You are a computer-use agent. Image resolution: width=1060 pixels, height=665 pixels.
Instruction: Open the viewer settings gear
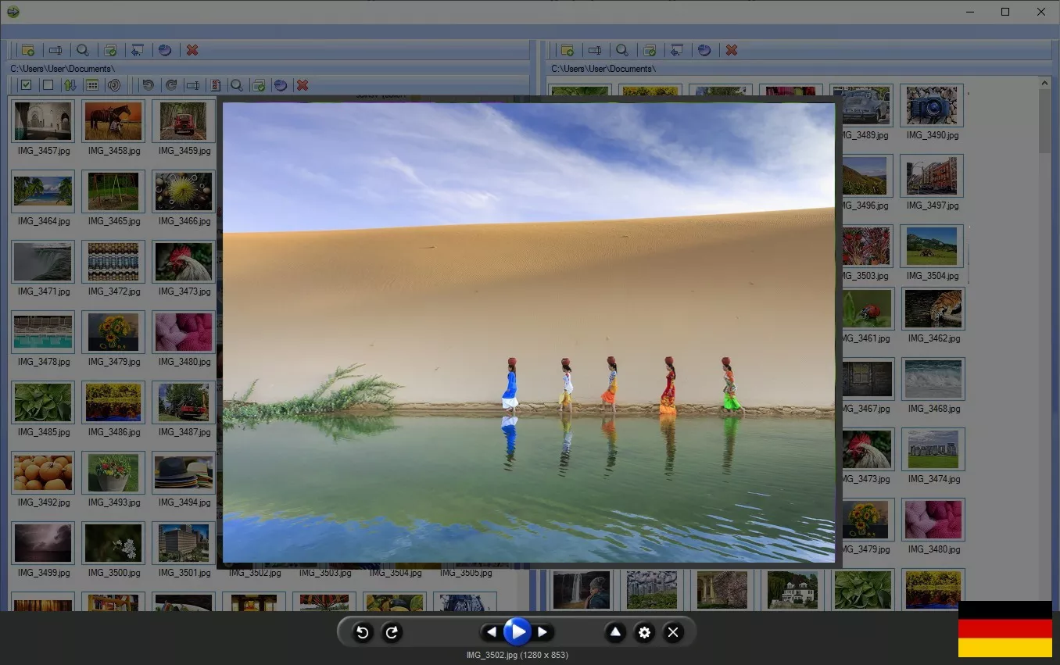click(644, 632)
